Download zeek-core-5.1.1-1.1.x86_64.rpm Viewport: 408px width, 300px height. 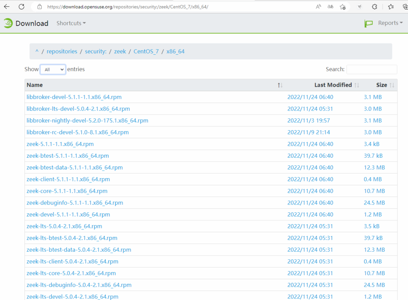(67, 191)
